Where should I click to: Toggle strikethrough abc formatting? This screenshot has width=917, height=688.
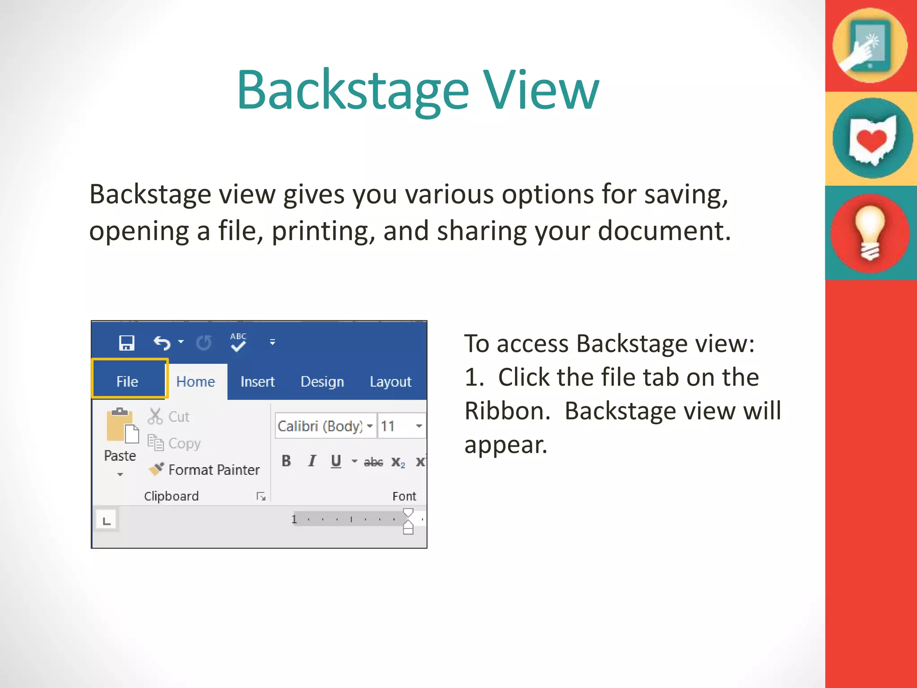click(373, 462)
